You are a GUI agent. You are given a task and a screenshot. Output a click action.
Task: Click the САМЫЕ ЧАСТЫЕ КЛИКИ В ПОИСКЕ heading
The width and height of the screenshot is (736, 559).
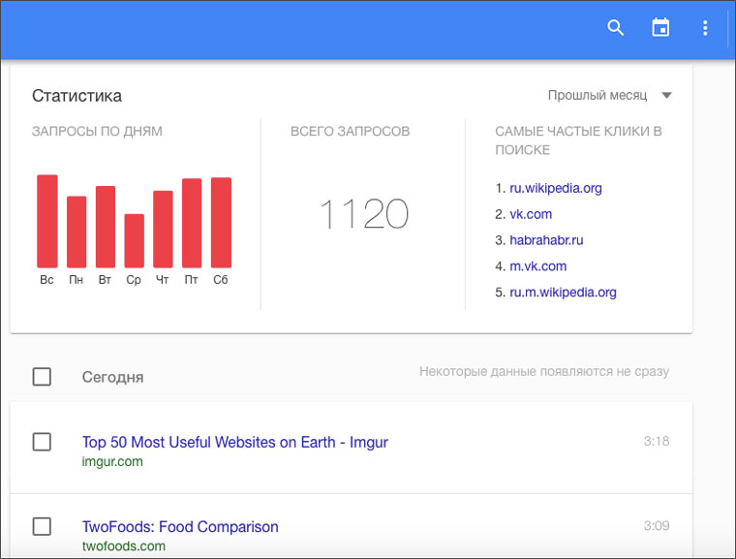tap(578, 140)
